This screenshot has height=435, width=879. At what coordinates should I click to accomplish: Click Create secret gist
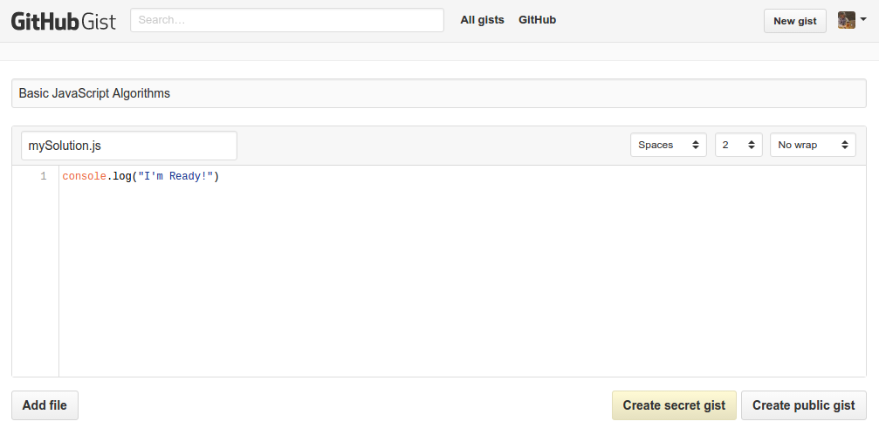(674, 405)
